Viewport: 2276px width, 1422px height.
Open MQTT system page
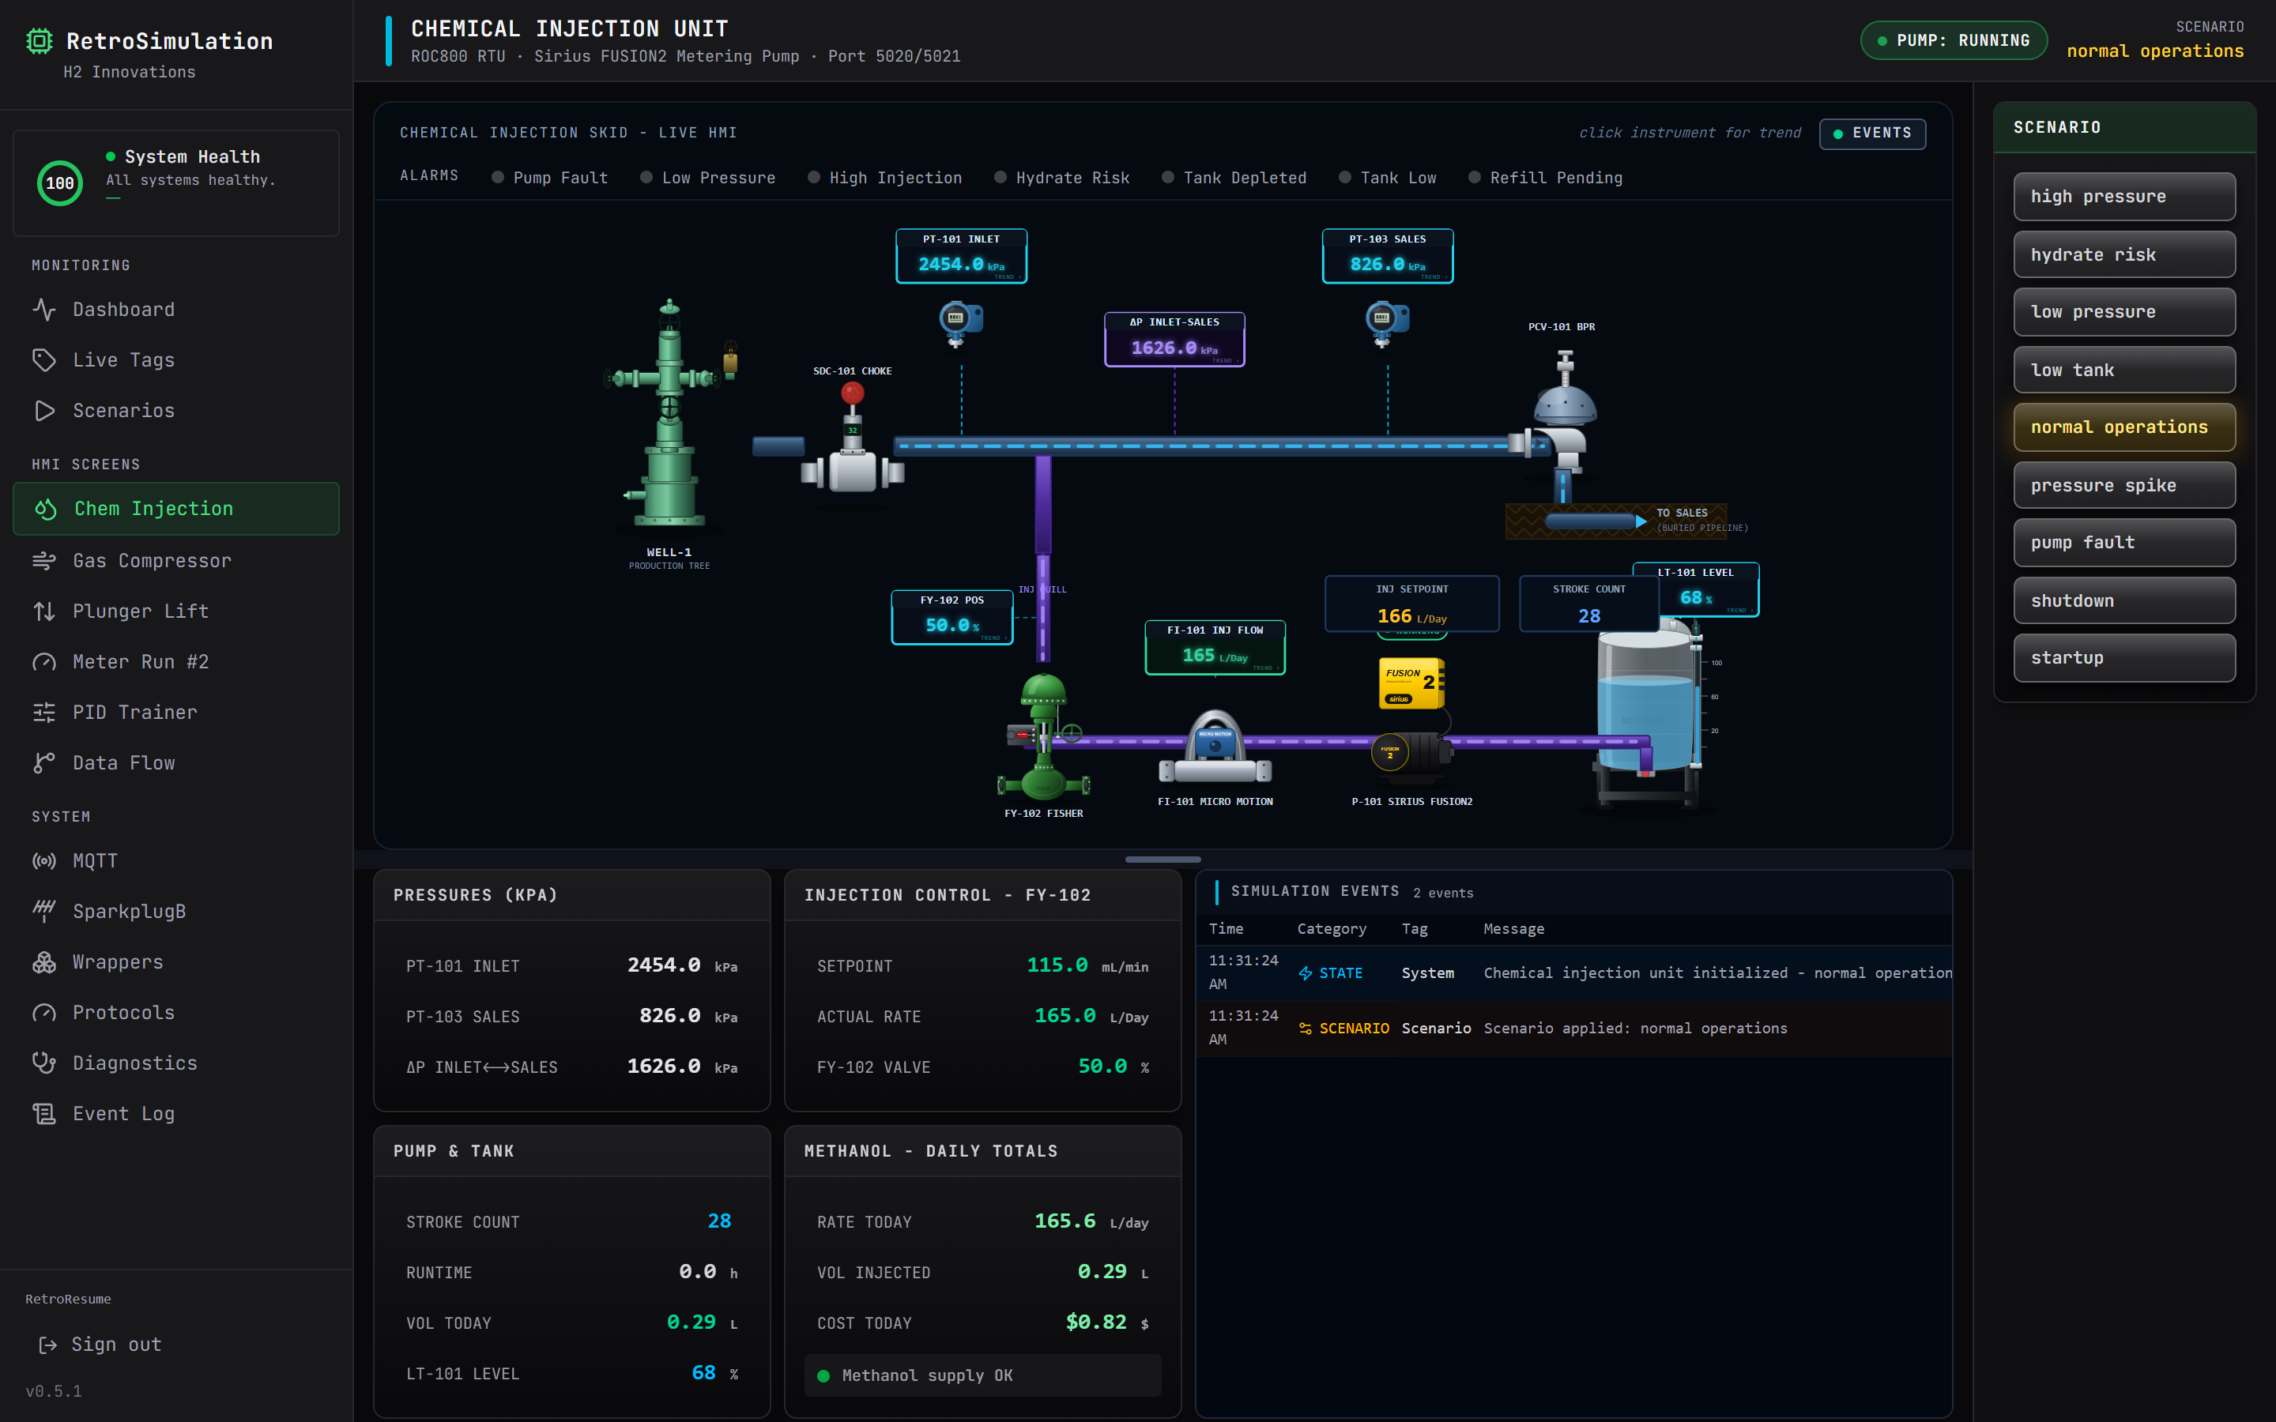coord(176,860)
